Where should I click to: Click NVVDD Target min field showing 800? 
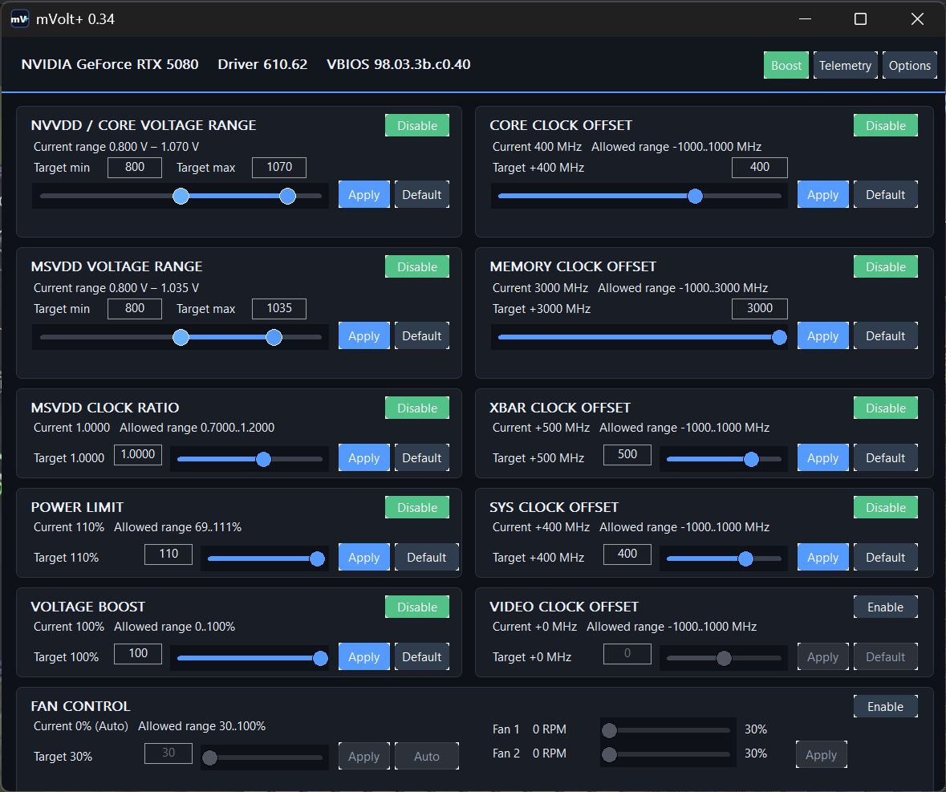click(x=135, y=167)
